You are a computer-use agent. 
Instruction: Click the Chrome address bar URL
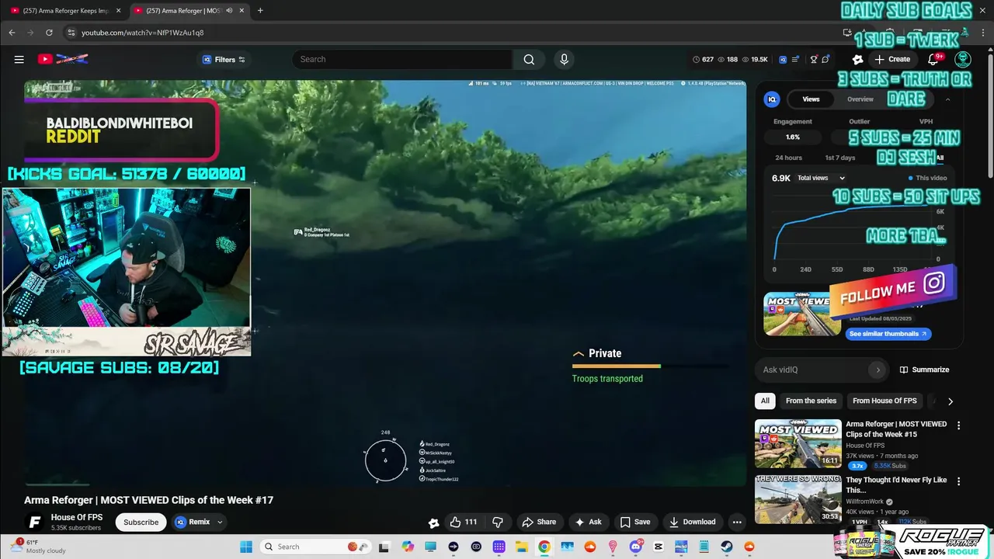click(143, 33)
